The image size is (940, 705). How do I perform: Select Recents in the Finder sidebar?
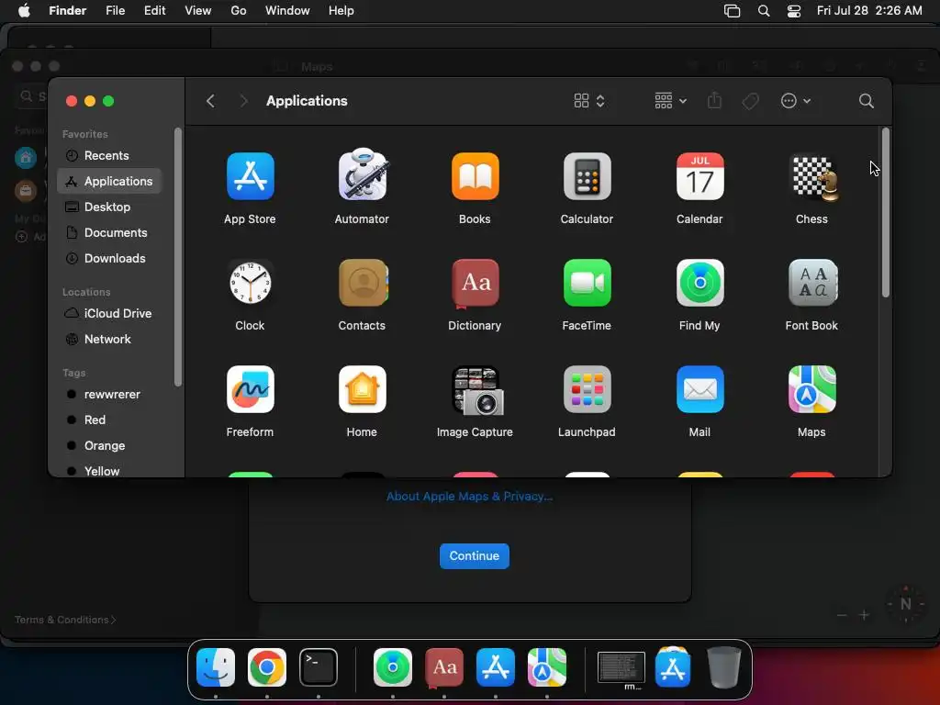[x=109, y=156]
